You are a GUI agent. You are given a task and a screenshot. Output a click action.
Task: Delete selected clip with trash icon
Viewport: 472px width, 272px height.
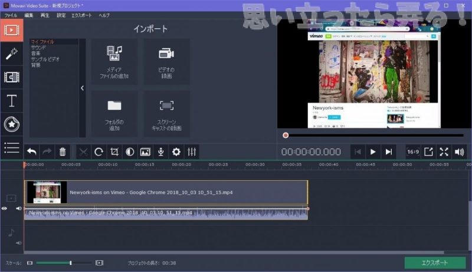tap(63, 152)
